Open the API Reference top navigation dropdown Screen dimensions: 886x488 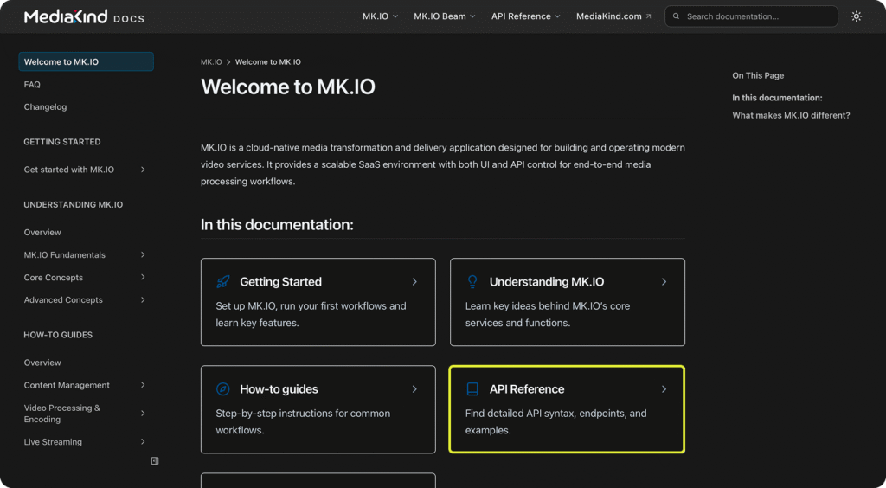(525, 16)
